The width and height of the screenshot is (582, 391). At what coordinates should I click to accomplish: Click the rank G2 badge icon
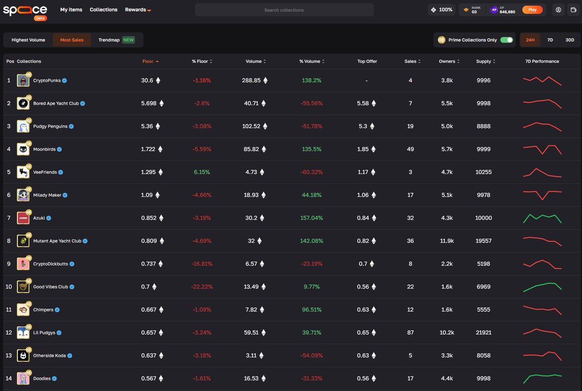(x=466, y=10)
